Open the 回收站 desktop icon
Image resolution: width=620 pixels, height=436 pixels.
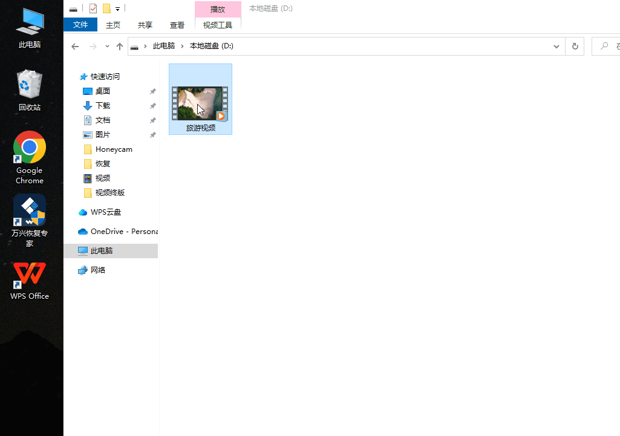point(29,82)
